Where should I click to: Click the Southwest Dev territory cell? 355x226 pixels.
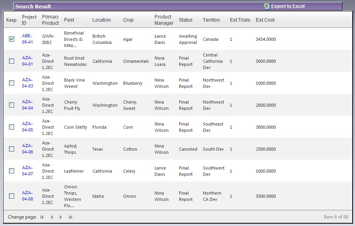click(213, 171)
